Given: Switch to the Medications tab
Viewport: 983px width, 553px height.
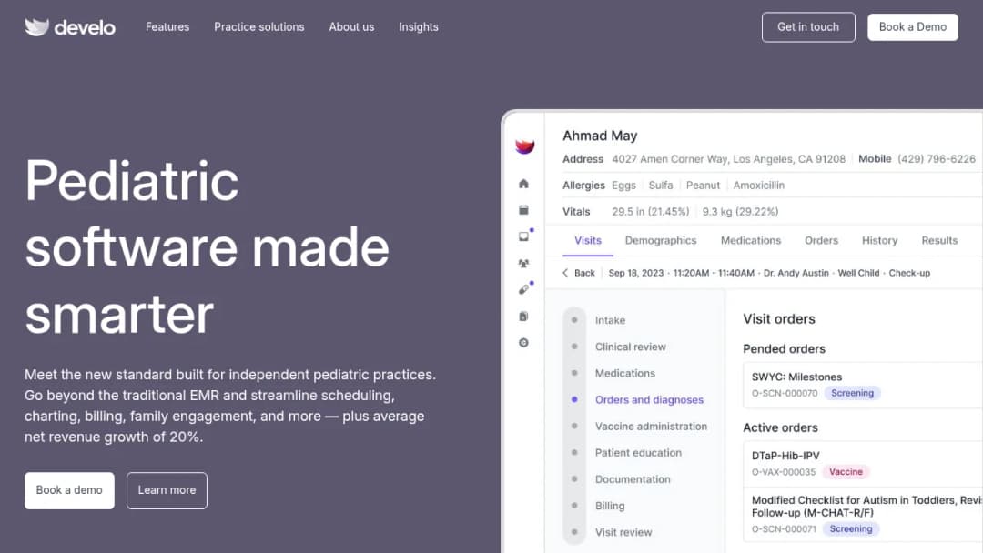Looking at the screenshot, I should click(x=750, y=240).
